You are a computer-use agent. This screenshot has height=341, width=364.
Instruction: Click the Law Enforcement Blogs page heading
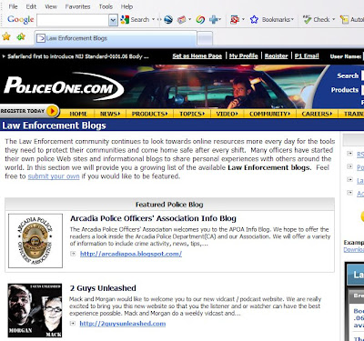click(54, 125)
